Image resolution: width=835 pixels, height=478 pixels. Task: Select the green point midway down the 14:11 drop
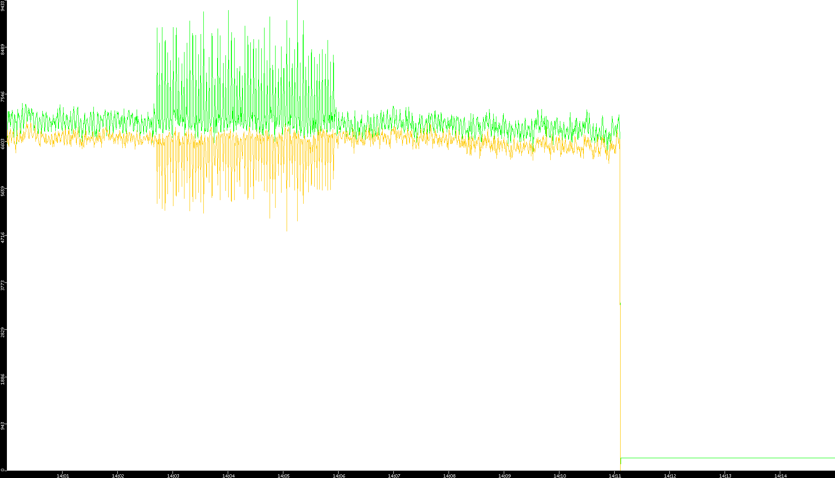pos(620,304)
